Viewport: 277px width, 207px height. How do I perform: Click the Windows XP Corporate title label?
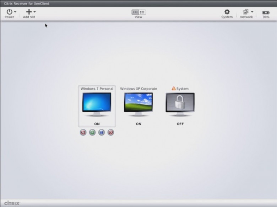click(x=138, y=89)
